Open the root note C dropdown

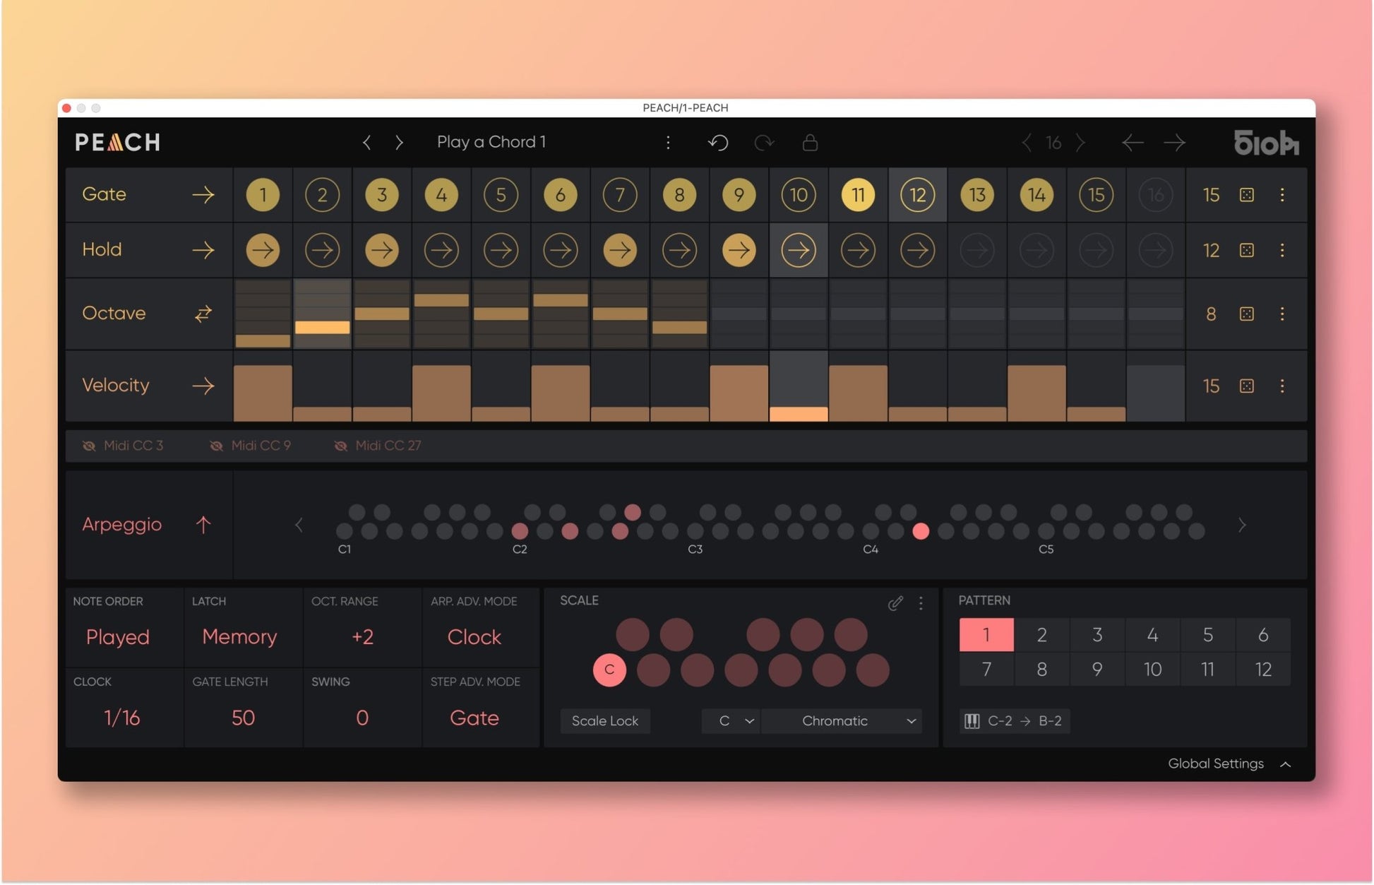(731, 721)
